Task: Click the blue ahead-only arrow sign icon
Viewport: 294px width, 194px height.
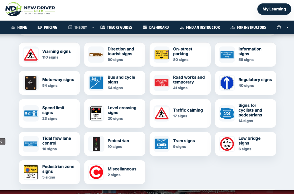Action: pos(227,83)
